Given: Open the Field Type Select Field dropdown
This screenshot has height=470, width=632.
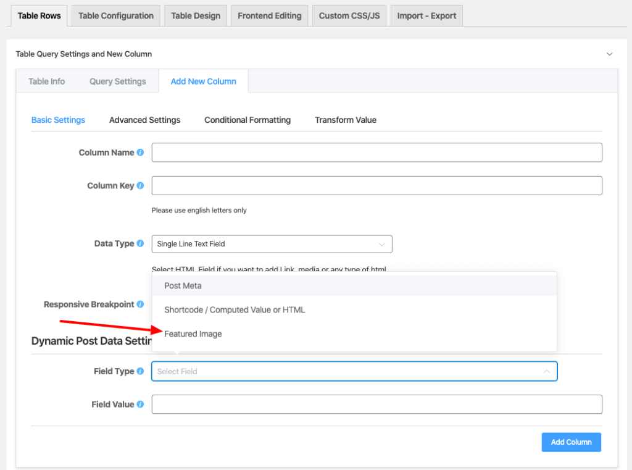Looking at the screenshot, I should [x=354, y=371].
